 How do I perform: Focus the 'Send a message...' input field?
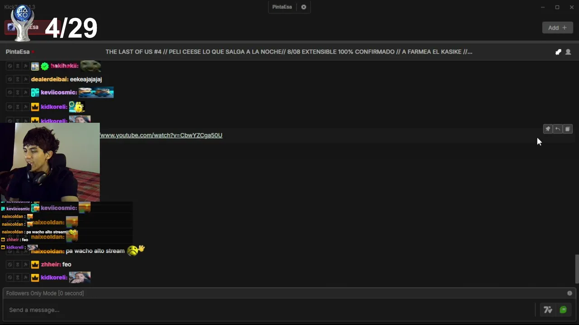click(270, 310)
